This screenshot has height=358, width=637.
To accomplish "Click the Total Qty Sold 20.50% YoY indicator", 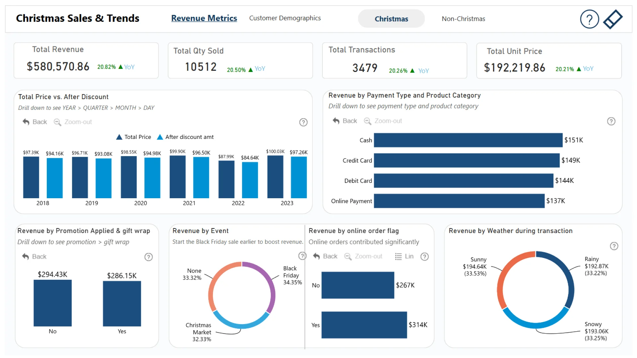I will point(246,69).
